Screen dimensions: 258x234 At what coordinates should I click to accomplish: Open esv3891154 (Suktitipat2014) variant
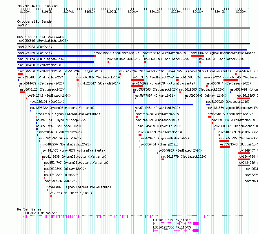point(41,59)
